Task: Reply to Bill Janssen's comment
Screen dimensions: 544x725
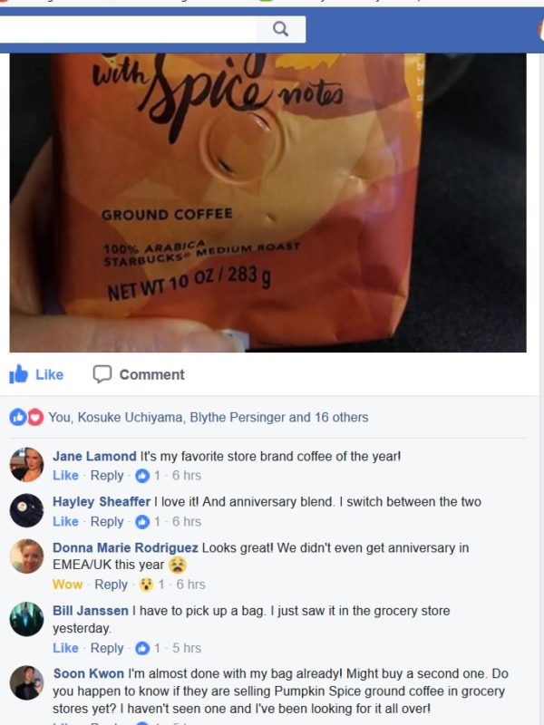Action: 107,648
